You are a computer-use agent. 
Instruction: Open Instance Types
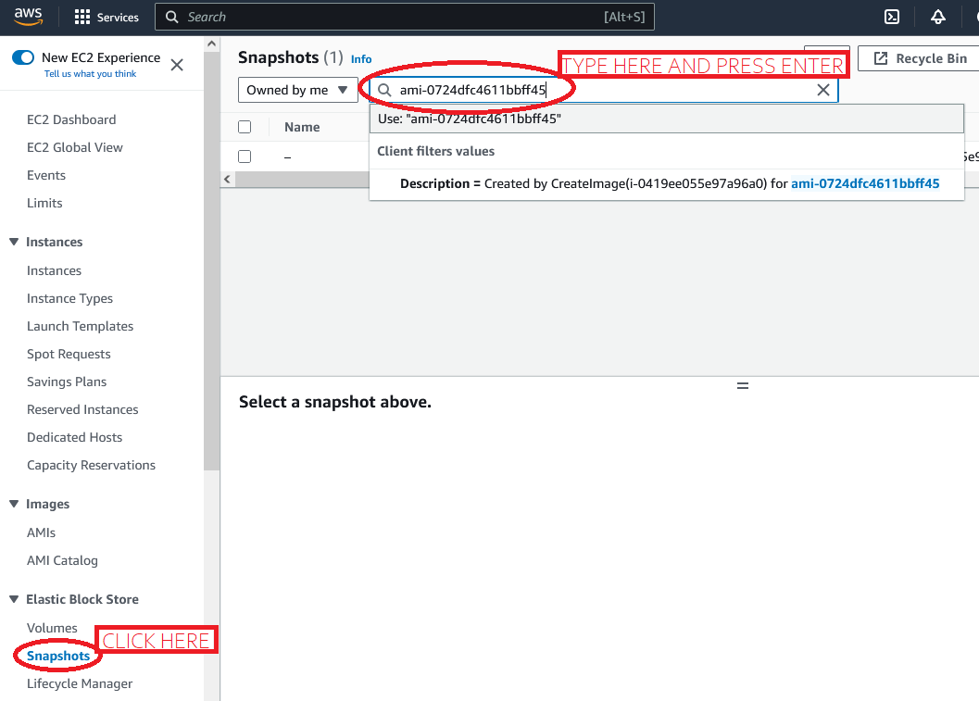pos(70,298)
